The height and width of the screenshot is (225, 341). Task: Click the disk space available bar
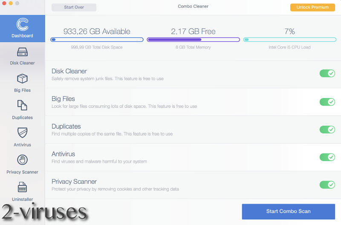(97, 40)
